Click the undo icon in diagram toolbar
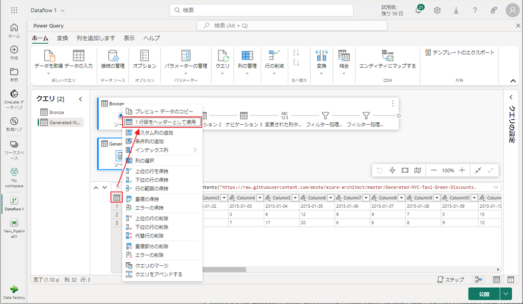The image size is (523, 304). (379, 171)
